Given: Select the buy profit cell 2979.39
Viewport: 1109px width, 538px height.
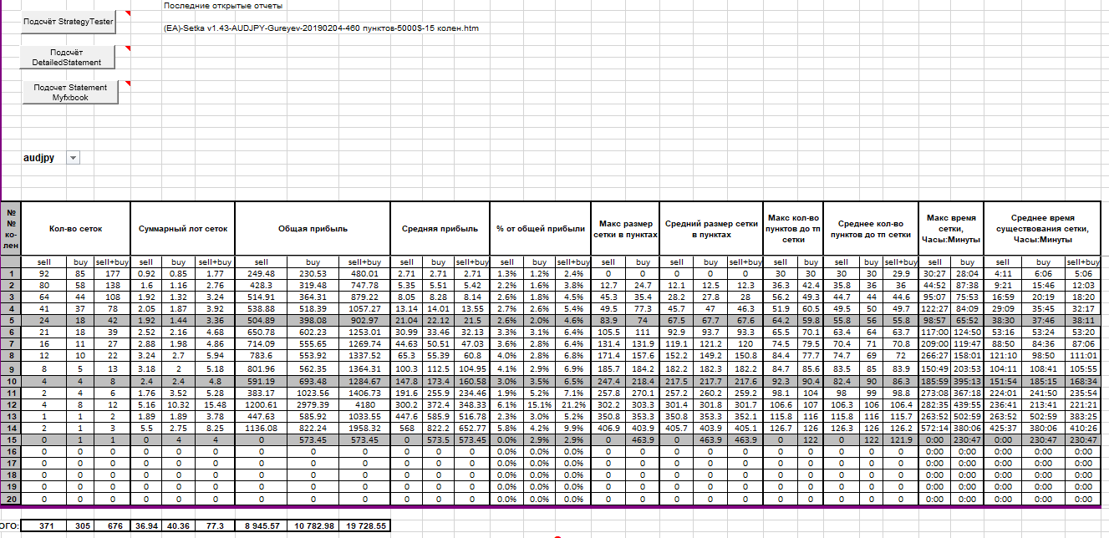Looking at the screenshot, I should click(313, 404).
